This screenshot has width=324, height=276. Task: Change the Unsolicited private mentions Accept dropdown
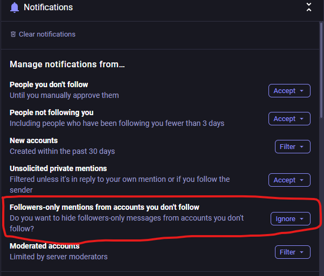pyautogui.click(x=289, y=180)
